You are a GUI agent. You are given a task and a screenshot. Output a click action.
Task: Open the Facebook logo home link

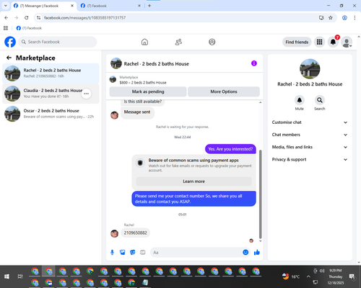click(x=10, y=42)
